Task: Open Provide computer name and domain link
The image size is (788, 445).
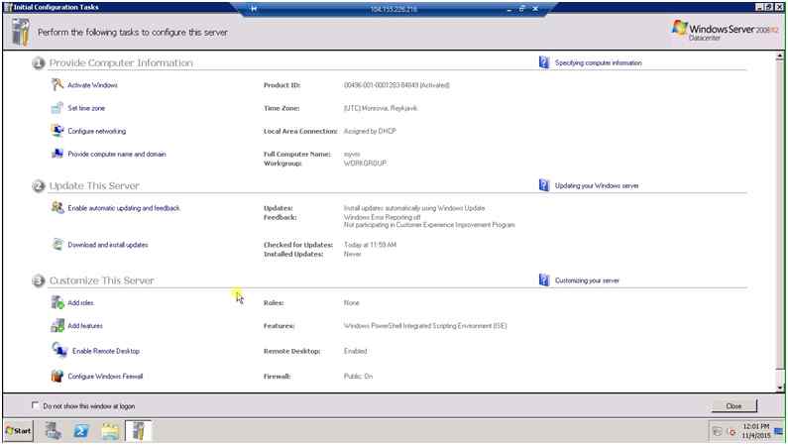Action: coord(117,155)
